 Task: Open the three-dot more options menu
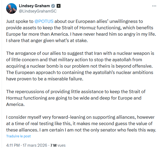click(154, 6)
